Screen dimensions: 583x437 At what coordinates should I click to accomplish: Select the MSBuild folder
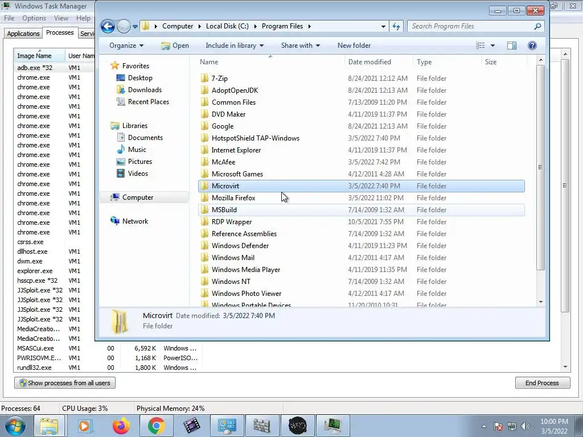coord(224,209)
